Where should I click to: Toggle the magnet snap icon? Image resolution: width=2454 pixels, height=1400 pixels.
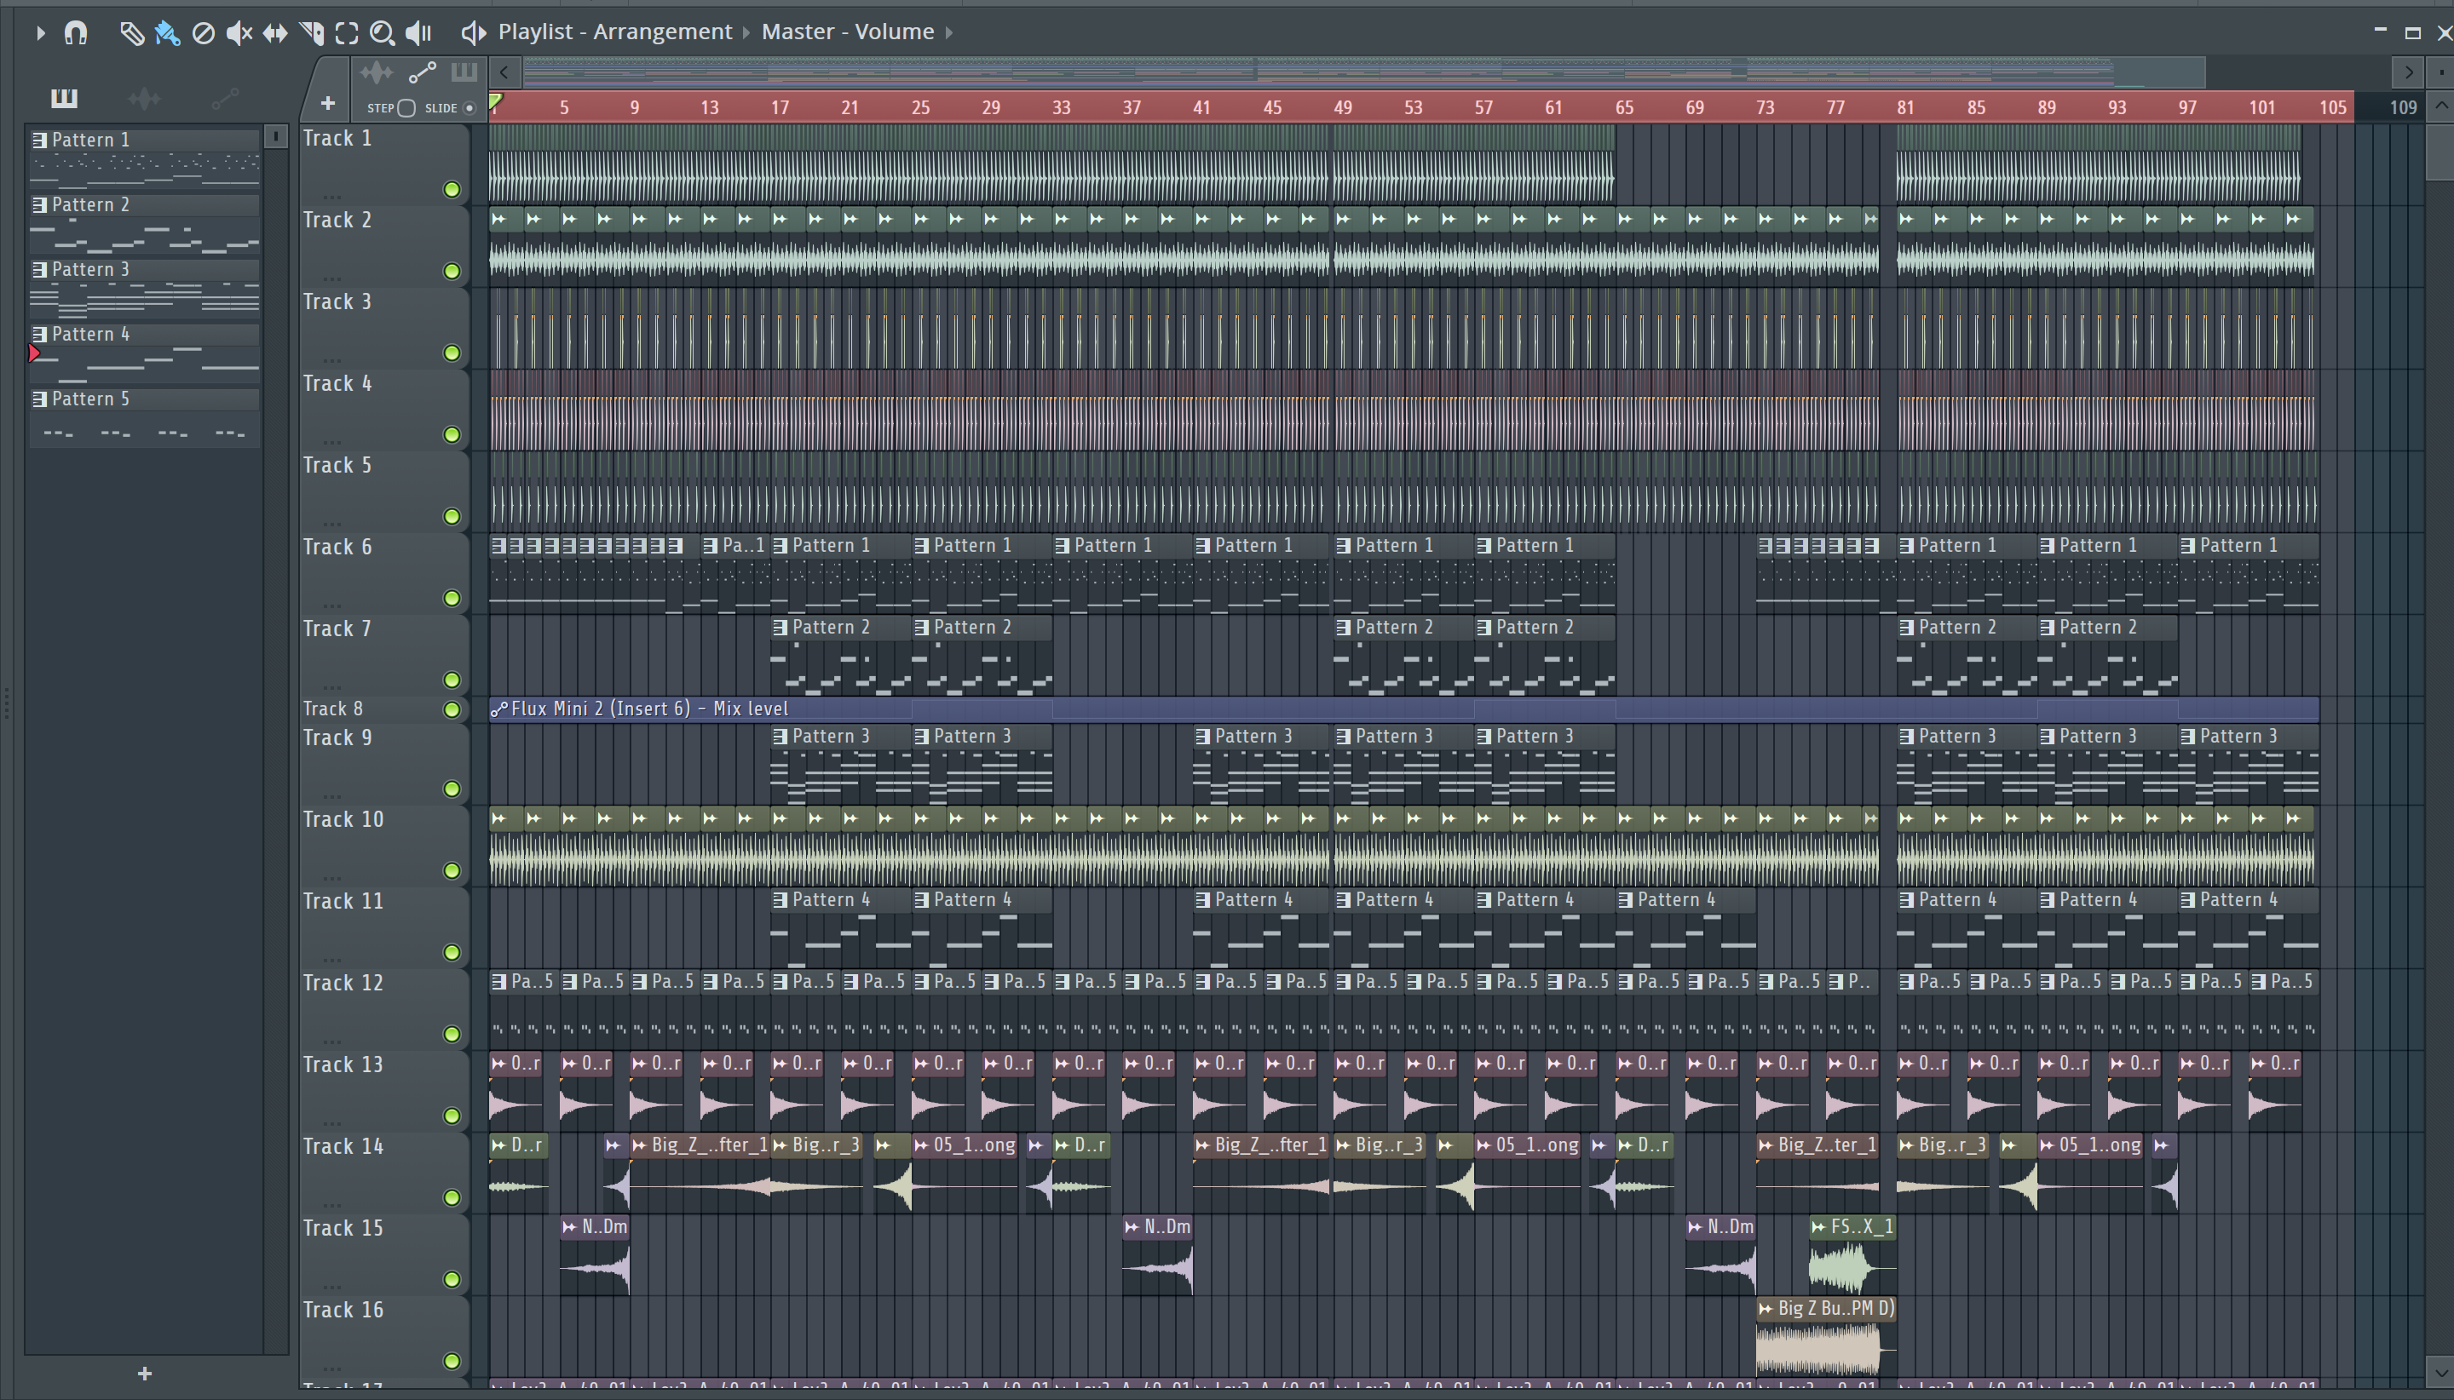[75, 32]
